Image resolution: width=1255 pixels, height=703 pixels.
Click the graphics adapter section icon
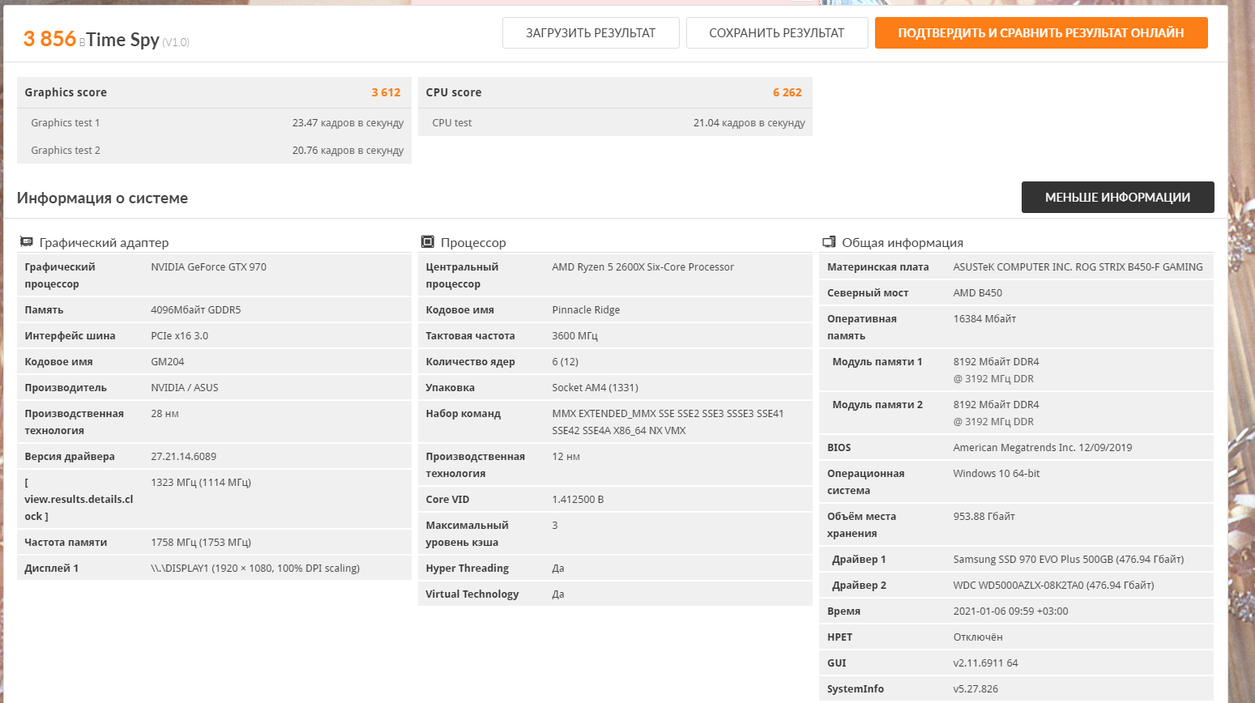(x=26, y=242)
